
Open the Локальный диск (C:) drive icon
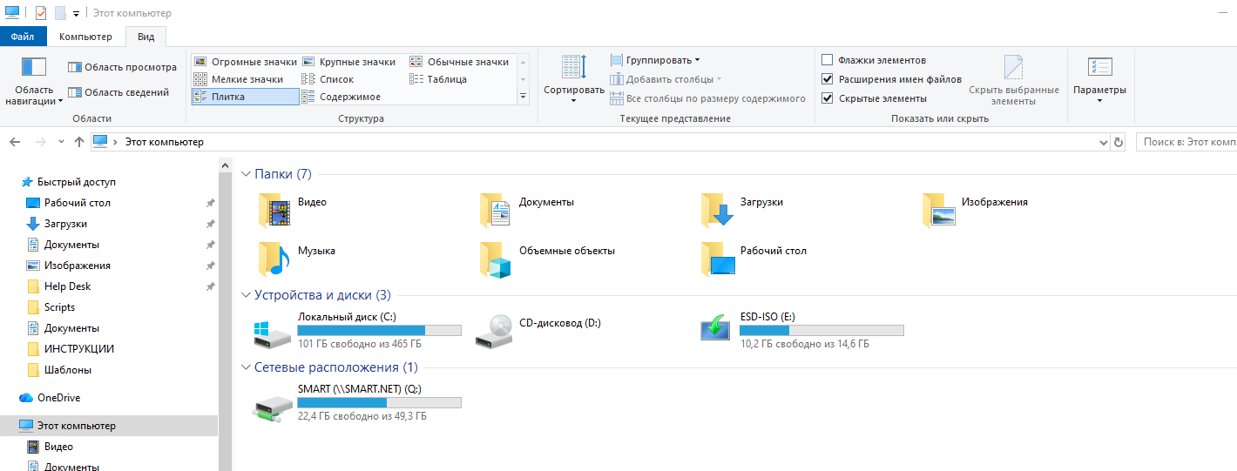(273, 332)
